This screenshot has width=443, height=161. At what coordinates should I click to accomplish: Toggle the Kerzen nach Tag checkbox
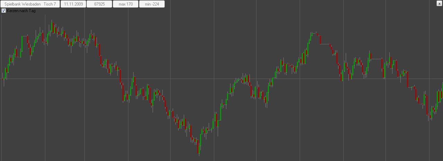tap(4, 11)
